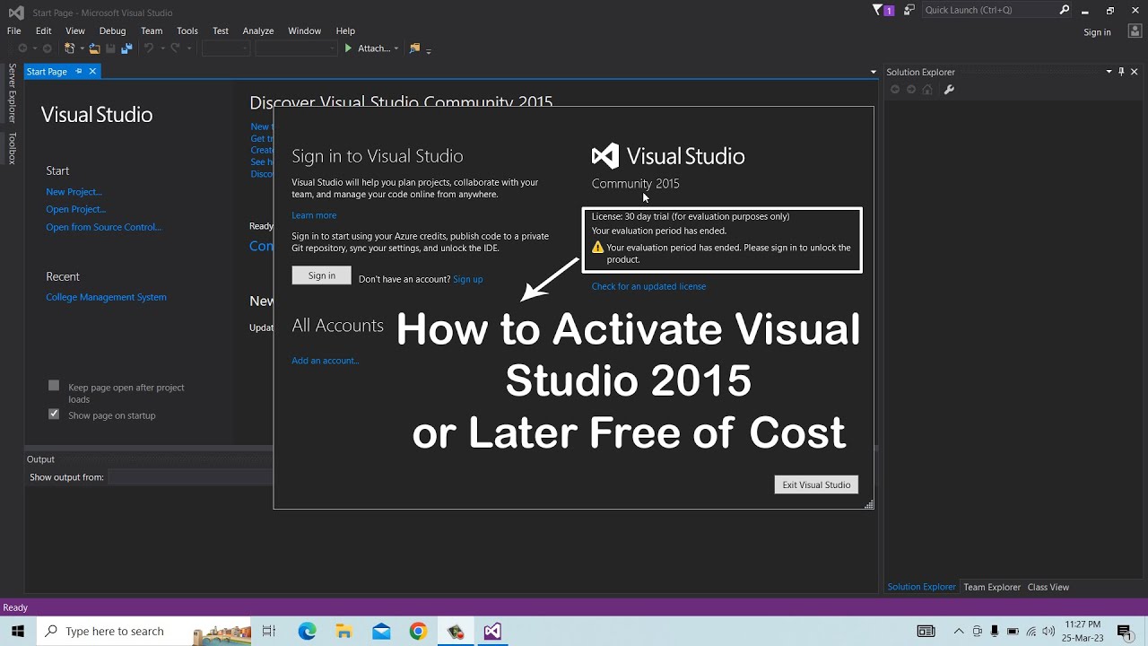This screenshot has width=1148, height=646.
Task: Open the File menu
Action: pyautogui.click(x=13, y=31)
